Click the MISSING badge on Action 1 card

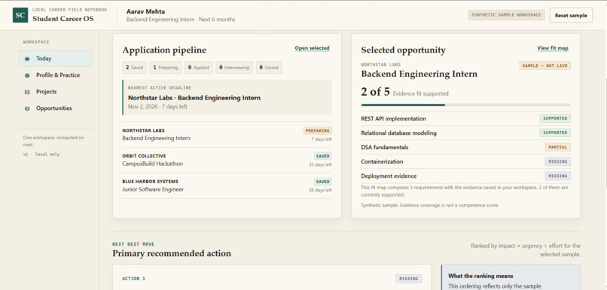pos(408,279)
